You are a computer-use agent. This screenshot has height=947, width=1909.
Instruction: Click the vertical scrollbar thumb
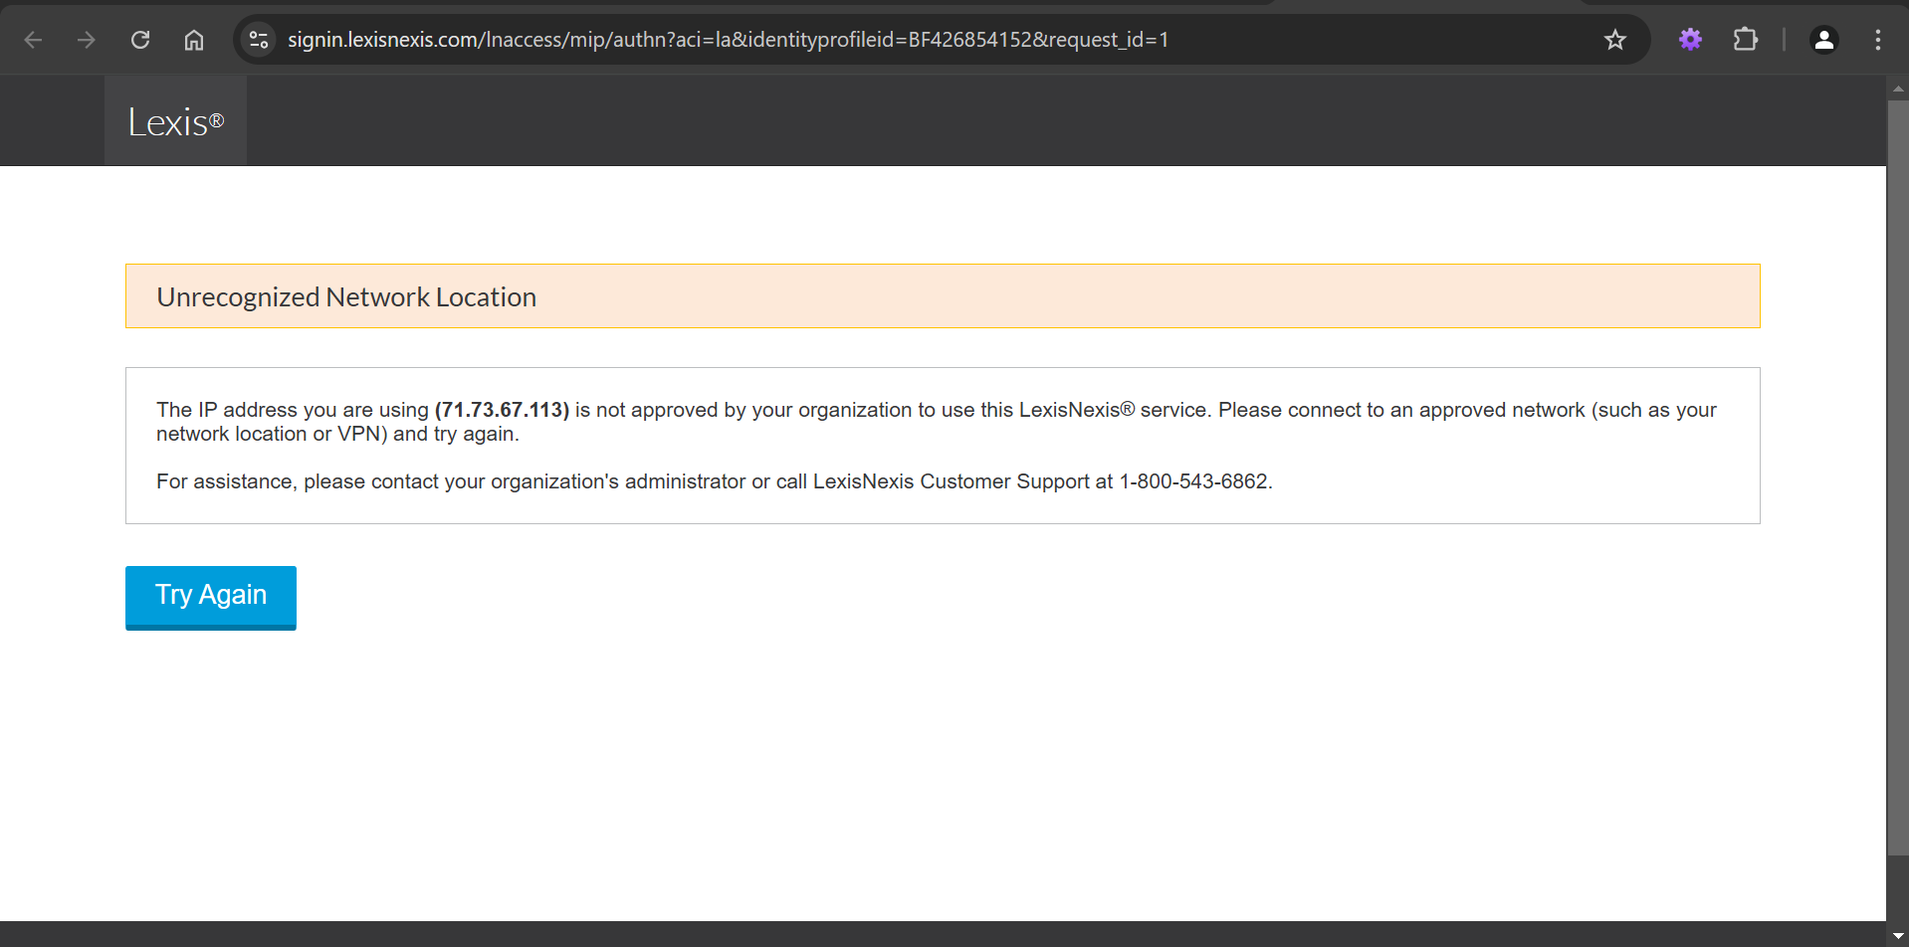[1898, 476]
